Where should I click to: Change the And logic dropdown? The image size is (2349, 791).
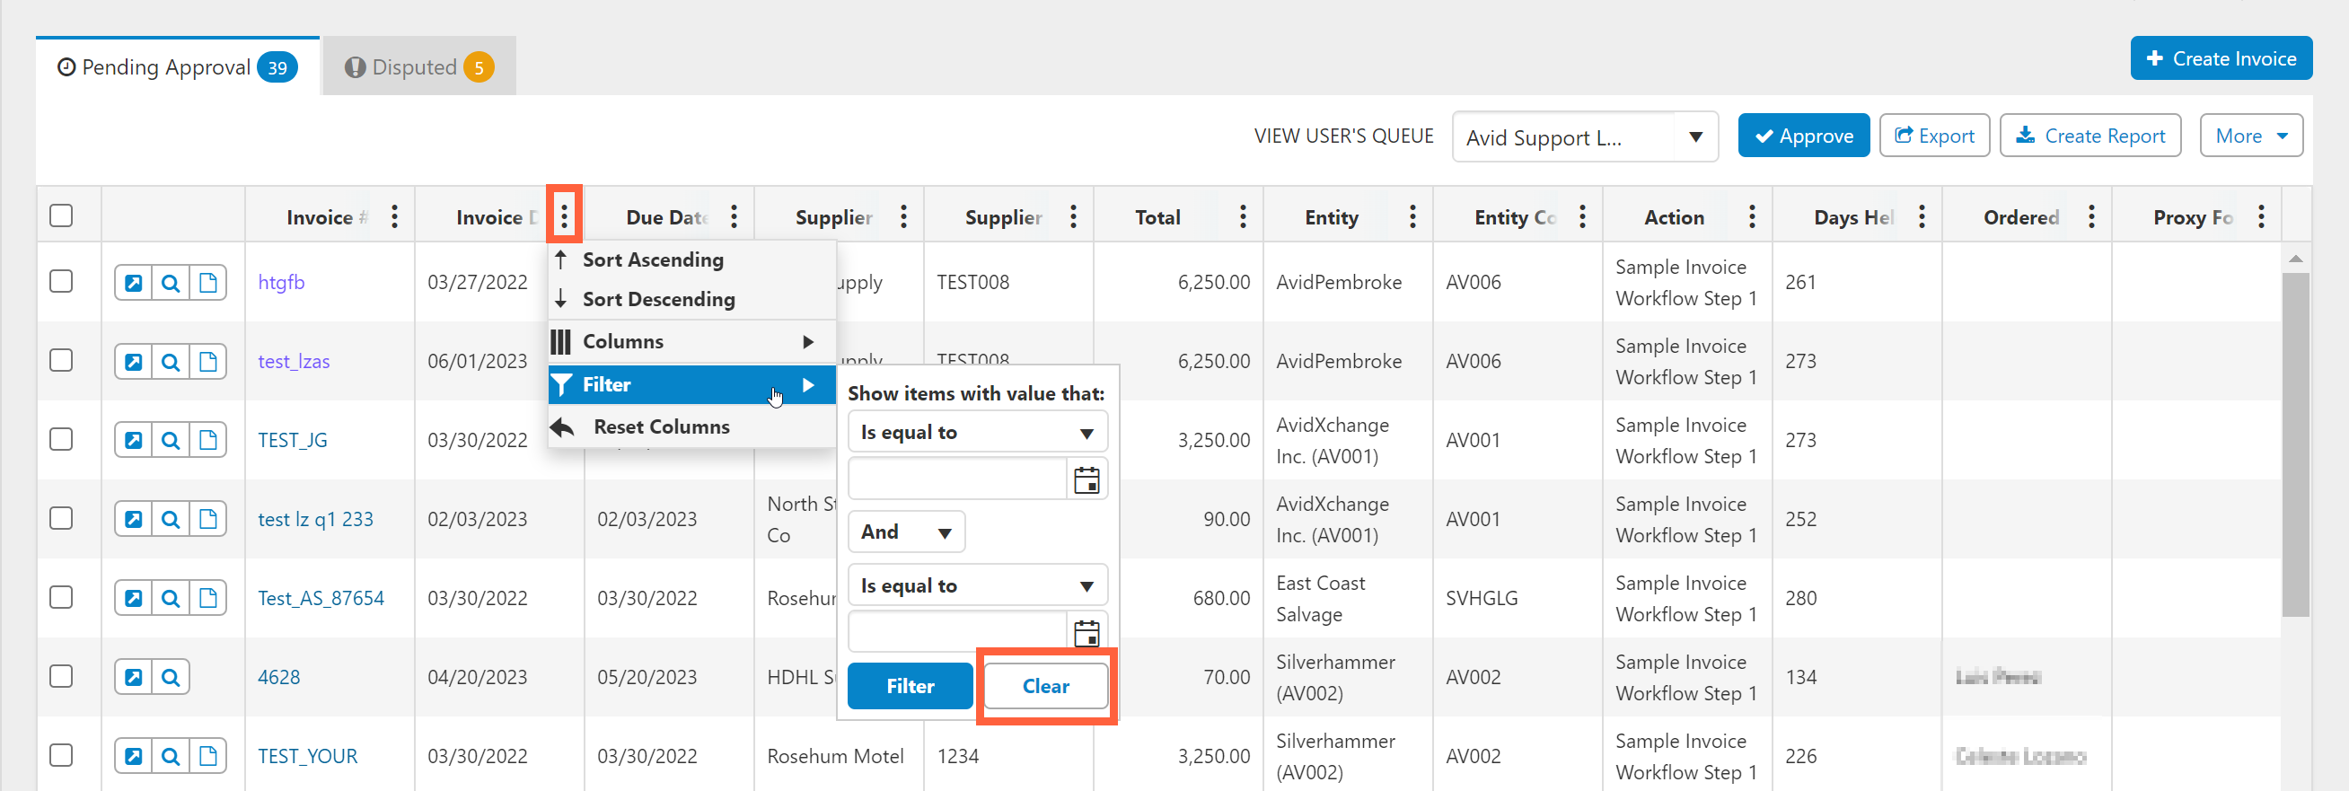[906, 532]
